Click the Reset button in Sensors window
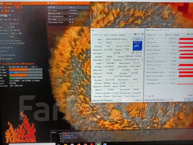The image size is (193, 145). tap(190, 95)
